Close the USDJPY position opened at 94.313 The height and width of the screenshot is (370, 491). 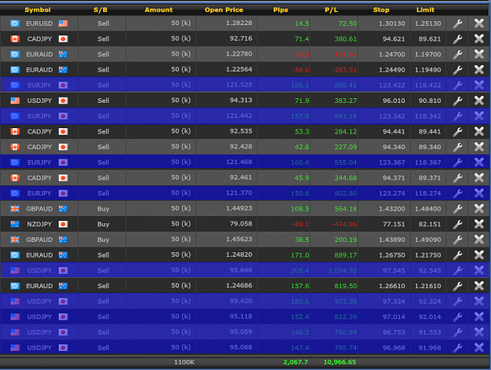click(x=478, y=101)
